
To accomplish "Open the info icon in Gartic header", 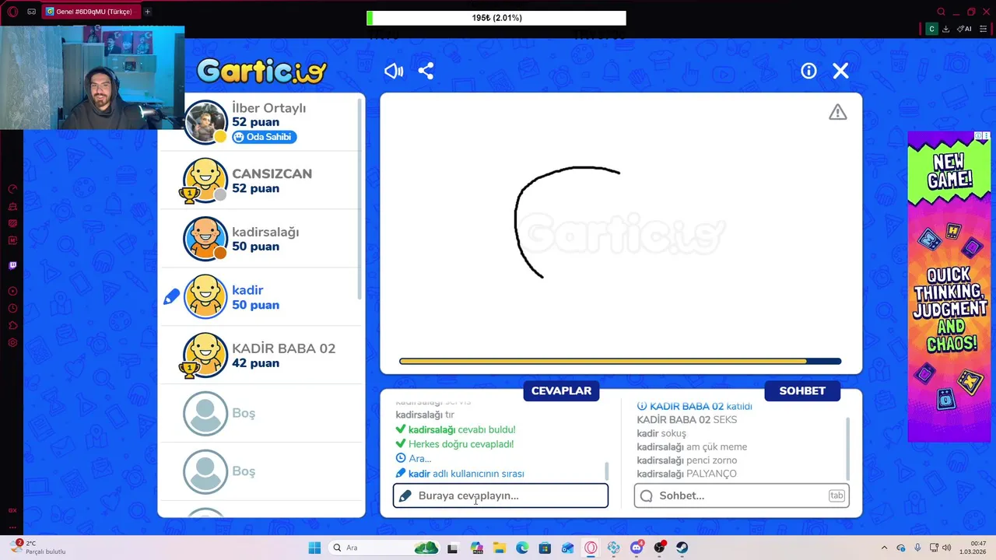I will (x=808, y=71).
